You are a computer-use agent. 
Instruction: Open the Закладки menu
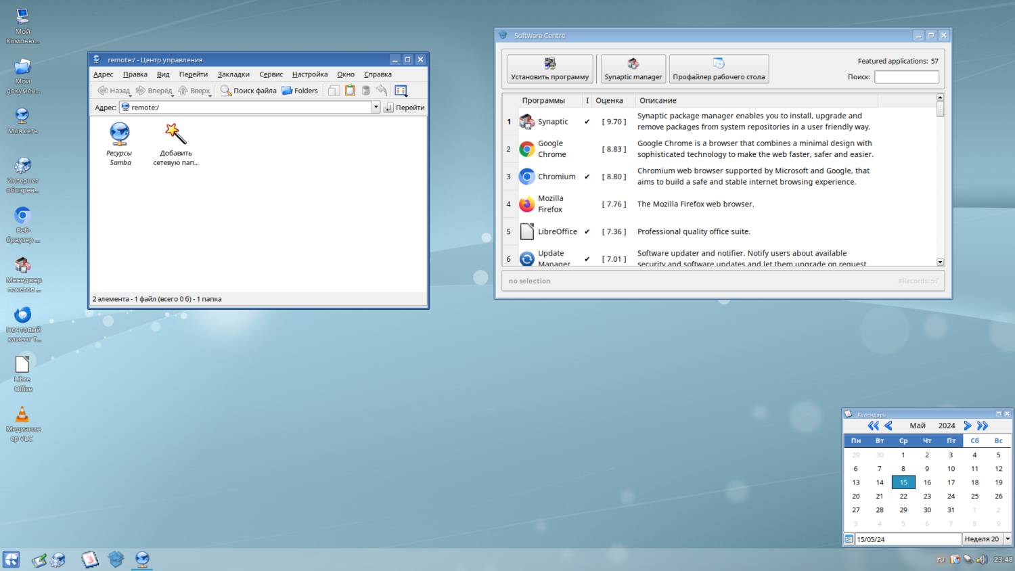(233, 74)
